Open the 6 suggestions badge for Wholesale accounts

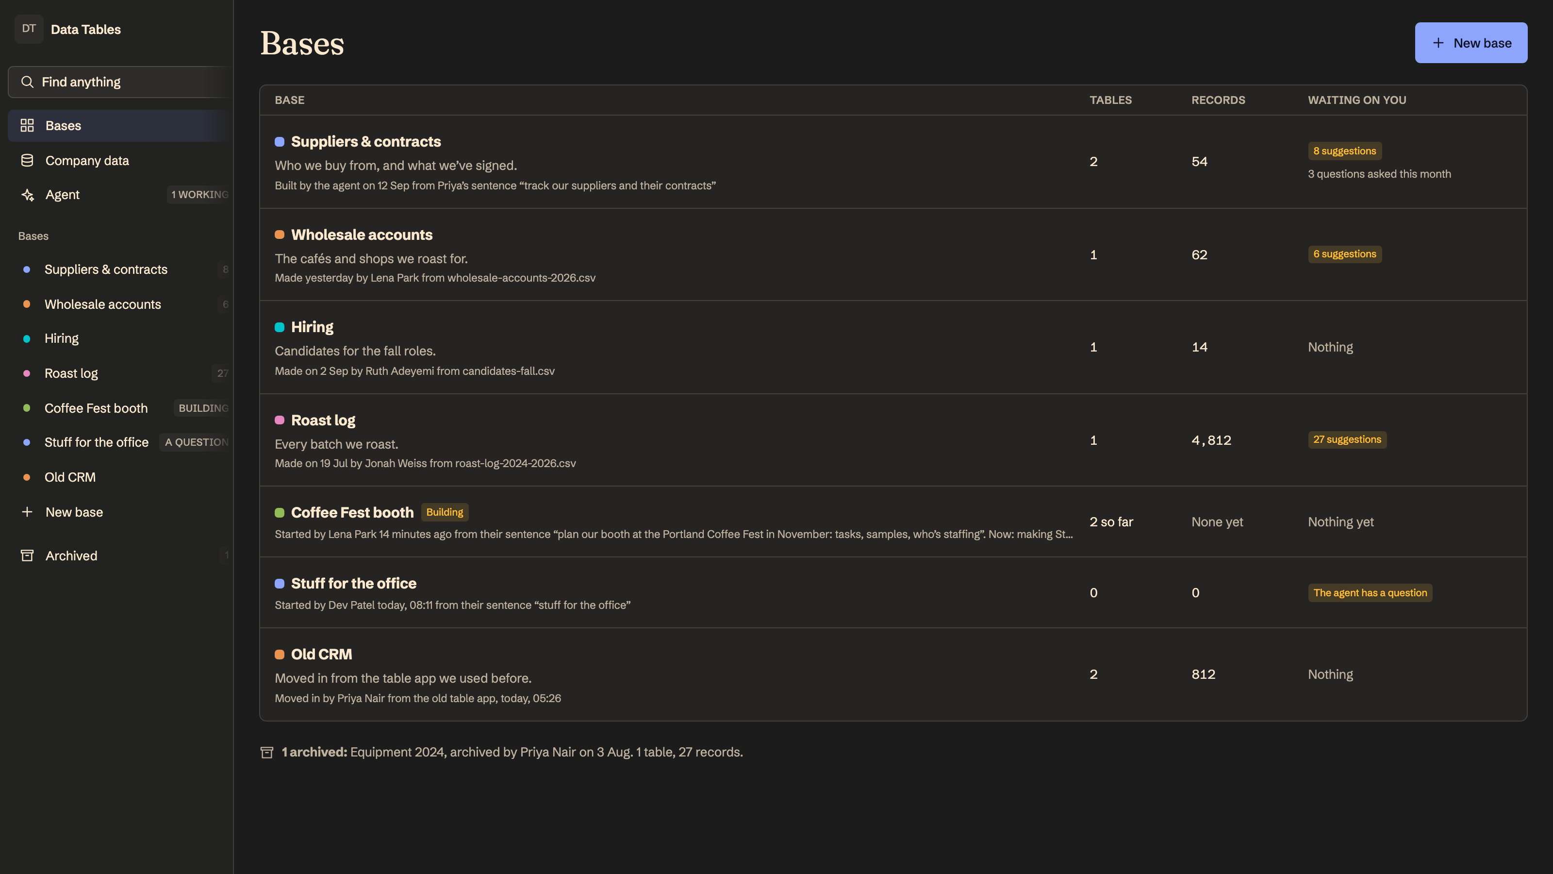click(x=1344, y=254)
